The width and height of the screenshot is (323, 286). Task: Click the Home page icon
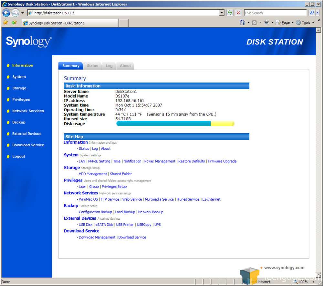[x=243, y=22]
